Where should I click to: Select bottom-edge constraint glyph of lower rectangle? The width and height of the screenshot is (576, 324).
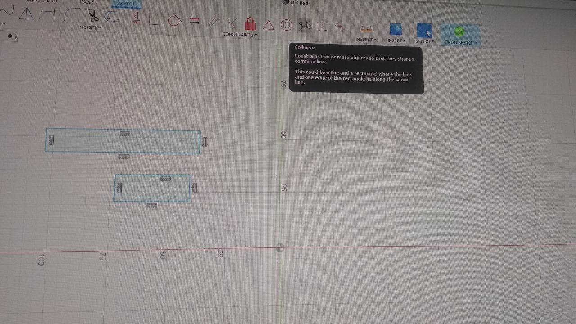tap(152, 206)
